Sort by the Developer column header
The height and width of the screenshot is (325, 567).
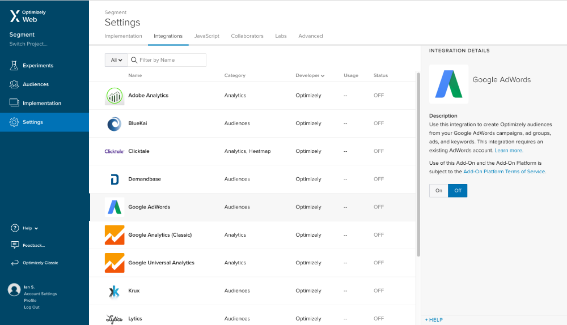click(310, 75)
